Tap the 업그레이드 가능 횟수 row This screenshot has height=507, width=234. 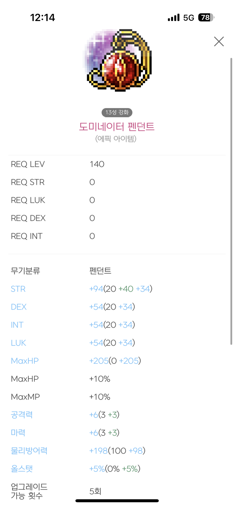point(117,491)
